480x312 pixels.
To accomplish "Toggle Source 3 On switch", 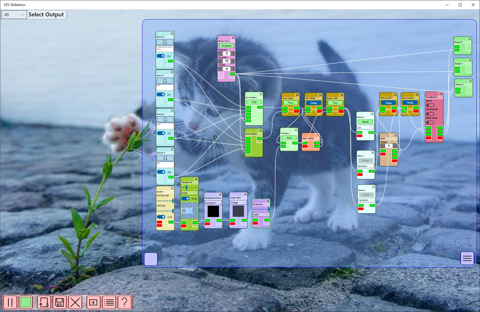I will pos(161,172).
